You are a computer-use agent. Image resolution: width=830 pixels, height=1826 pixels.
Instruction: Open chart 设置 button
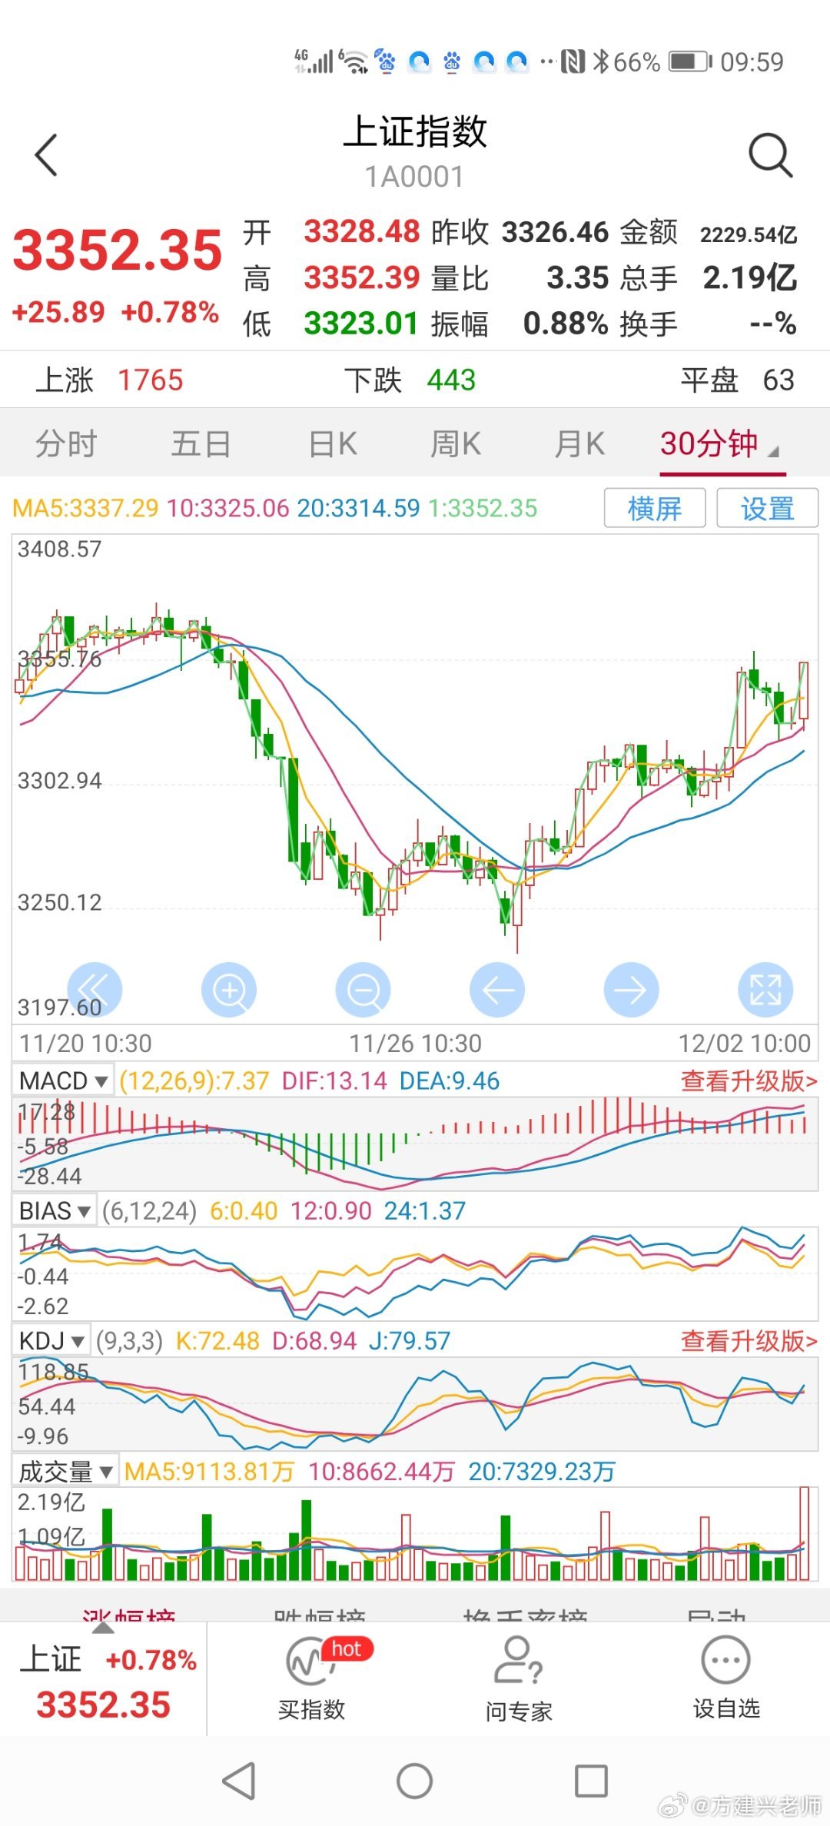[767, 509]
